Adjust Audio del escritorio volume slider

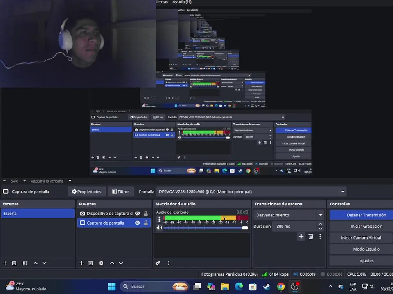click(206, 228)
